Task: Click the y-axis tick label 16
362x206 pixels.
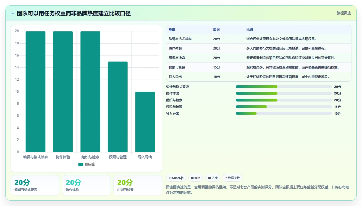Action: [x=17, y=55]
